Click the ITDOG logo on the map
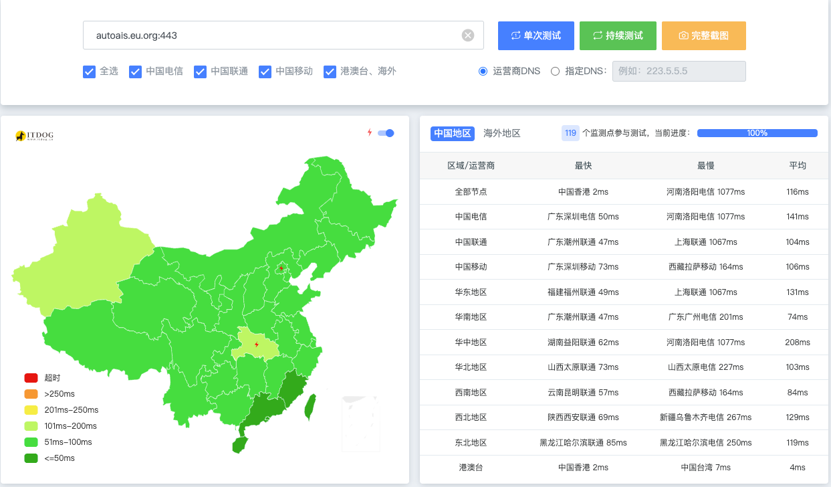831x487 pixels. (x=34, y=136)
